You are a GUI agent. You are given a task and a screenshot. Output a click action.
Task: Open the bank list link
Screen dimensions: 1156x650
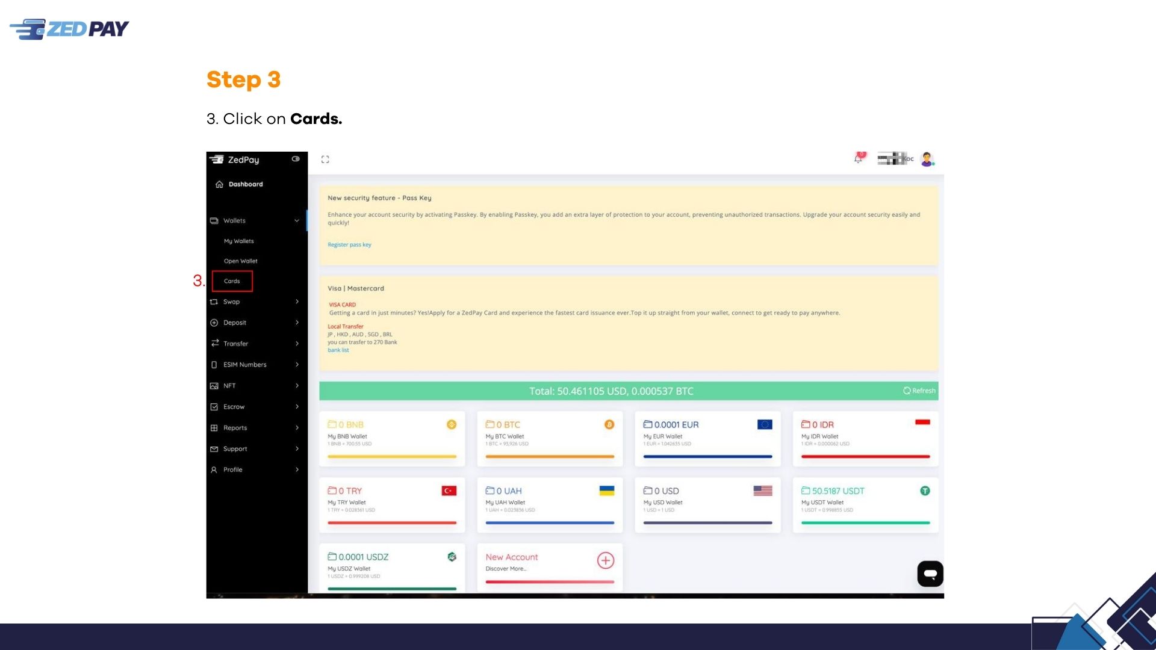pos(338,350)
